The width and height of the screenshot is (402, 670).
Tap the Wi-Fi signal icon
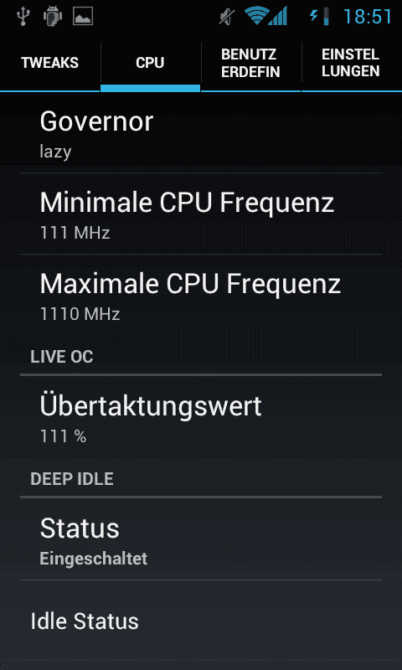[258, 17]
